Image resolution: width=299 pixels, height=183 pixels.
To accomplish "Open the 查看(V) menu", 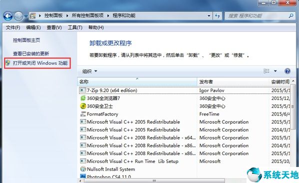I will coord(54,27).
